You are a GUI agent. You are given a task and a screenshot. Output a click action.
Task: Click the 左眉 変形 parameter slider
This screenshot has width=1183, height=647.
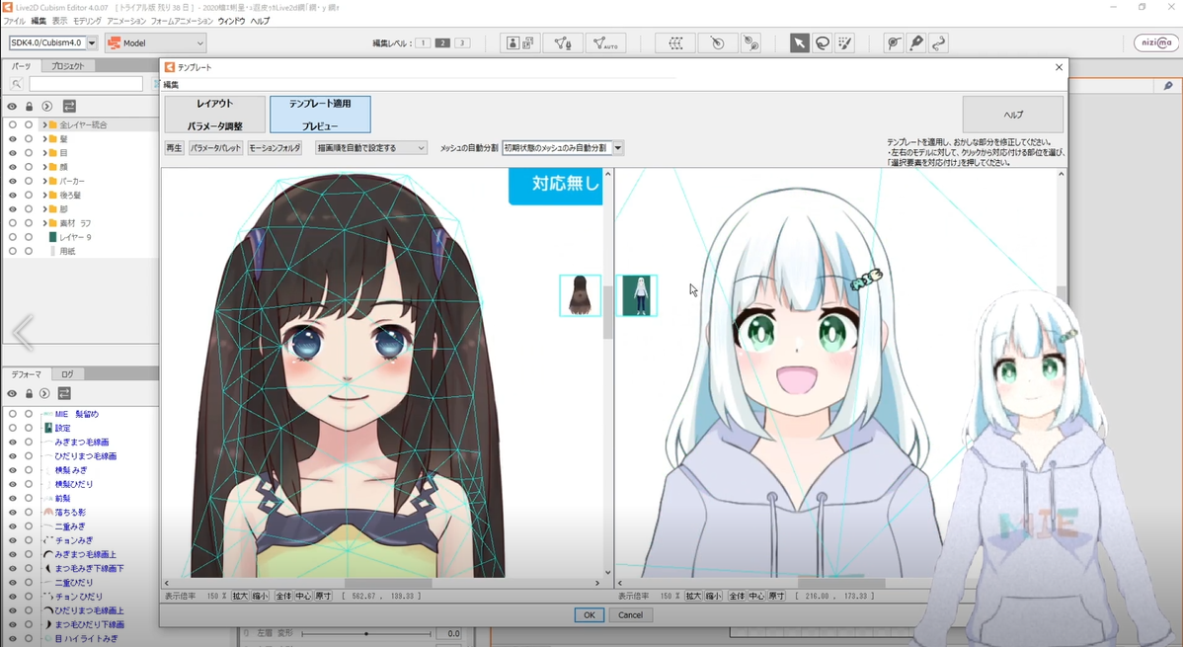pyautogui.click(x=366, y=634)
